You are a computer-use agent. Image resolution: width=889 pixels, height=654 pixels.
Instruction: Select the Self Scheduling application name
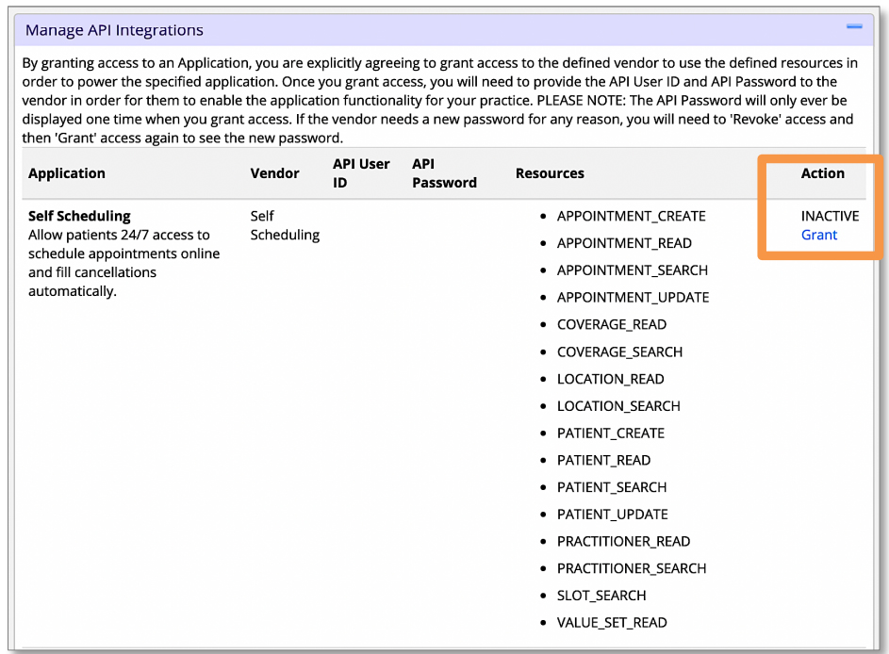pos(79,216)
